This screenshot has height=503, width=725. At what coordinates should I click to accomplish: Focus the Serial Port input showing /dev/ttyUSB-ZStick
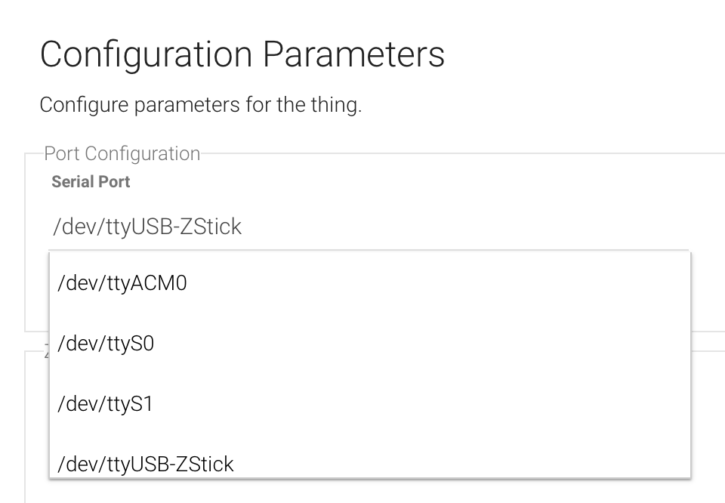point(369,226)
